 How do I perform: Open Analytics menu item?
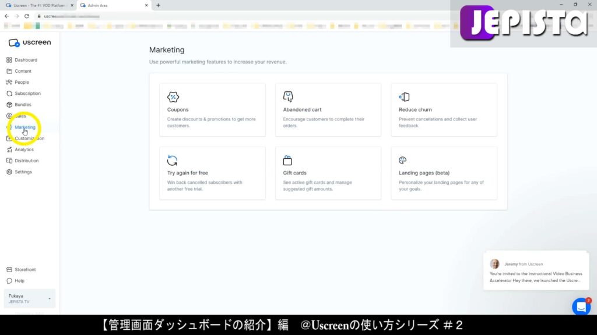click(x=24, y=149)
